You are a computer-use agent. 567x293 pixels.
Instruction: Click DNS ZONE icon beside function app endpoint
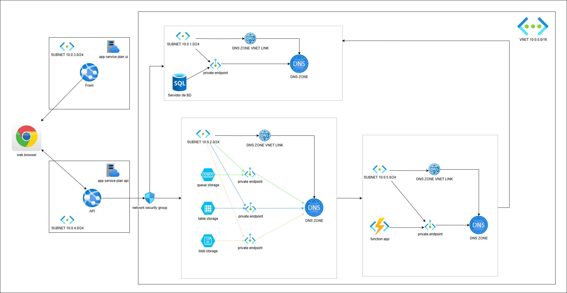tap(479, 225)
